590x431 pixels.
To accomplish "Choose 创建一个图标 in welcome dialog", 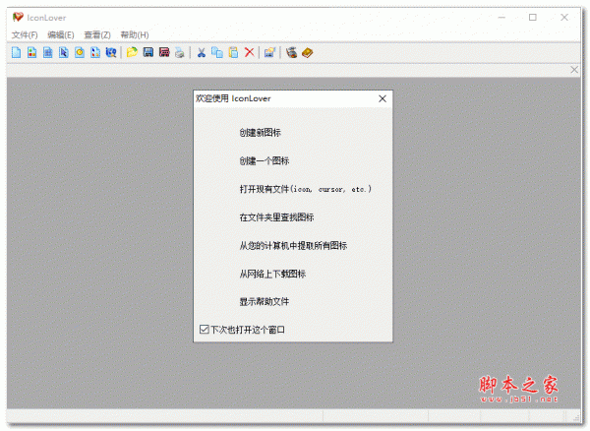I will coord(265,161).
